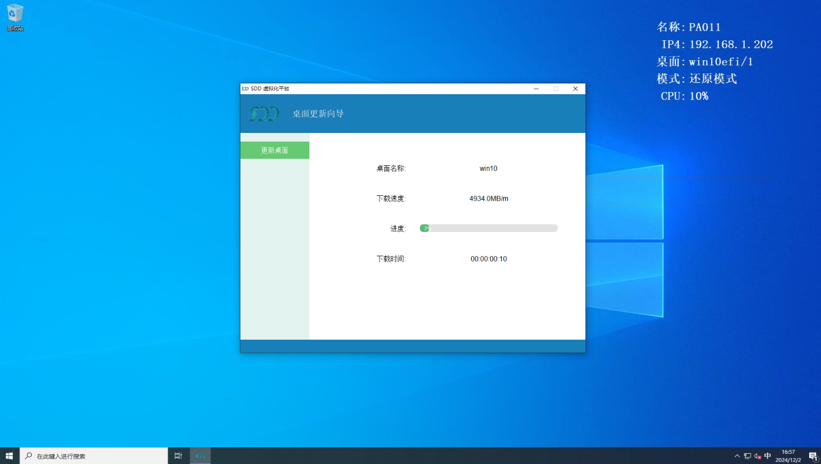Open the notification center icon
Image resolution: width=821 pixels, height=464 pixels.
tap(813, 456)
